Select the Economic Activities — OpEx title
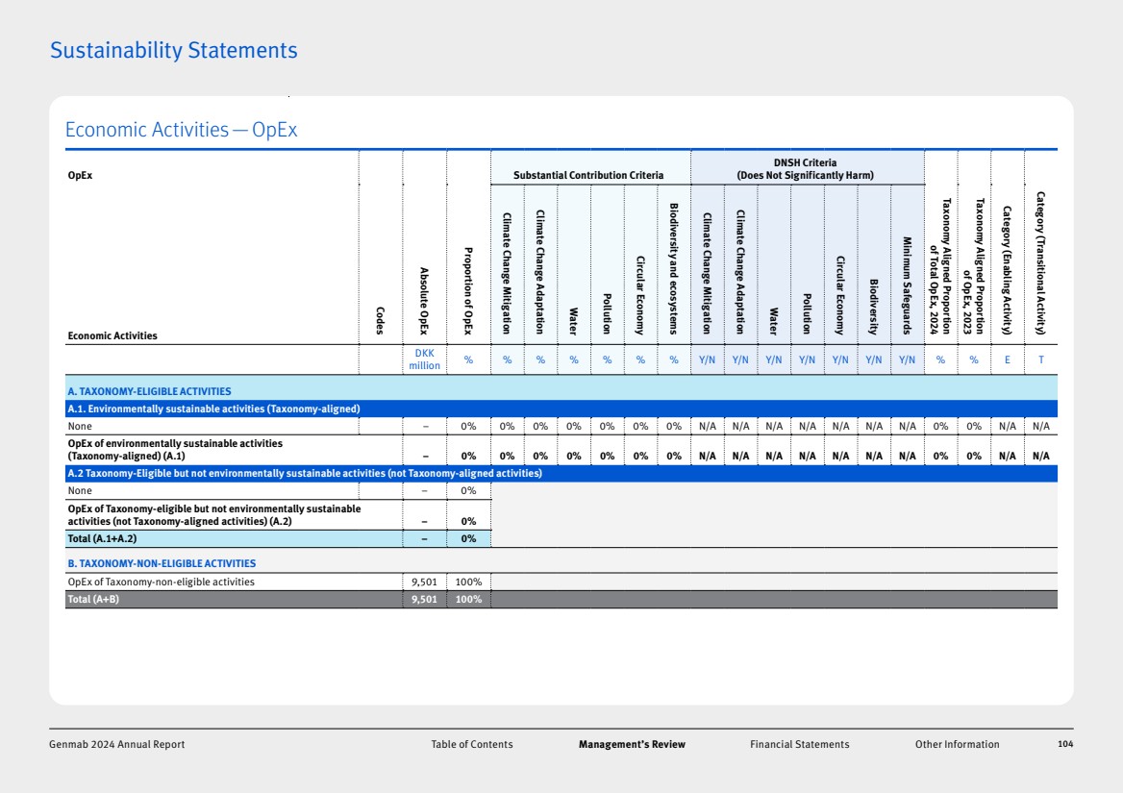This screenshot has width=1123, height=793. point(181,130)
